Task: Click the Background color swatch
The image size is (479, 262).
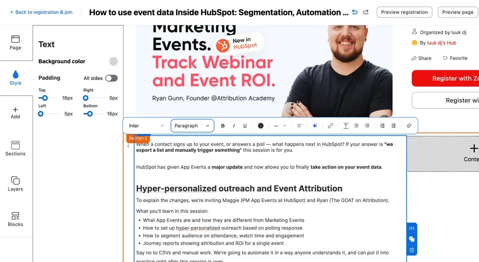Action: [114, 61]
